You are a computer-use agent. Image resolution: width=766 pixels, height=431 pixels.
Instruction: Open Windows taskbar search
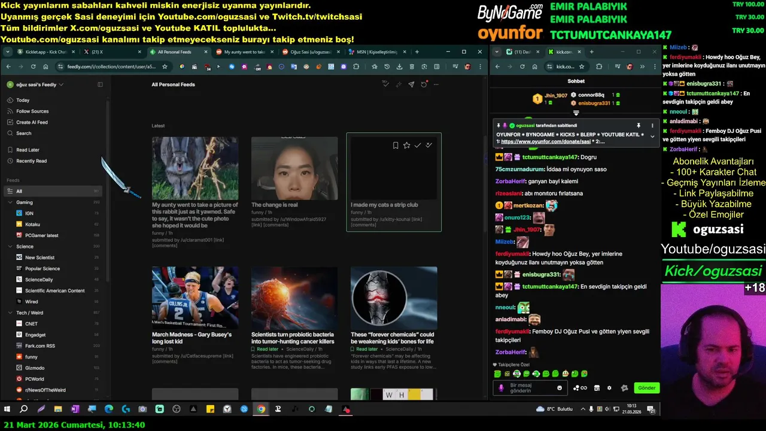point(24,409)
